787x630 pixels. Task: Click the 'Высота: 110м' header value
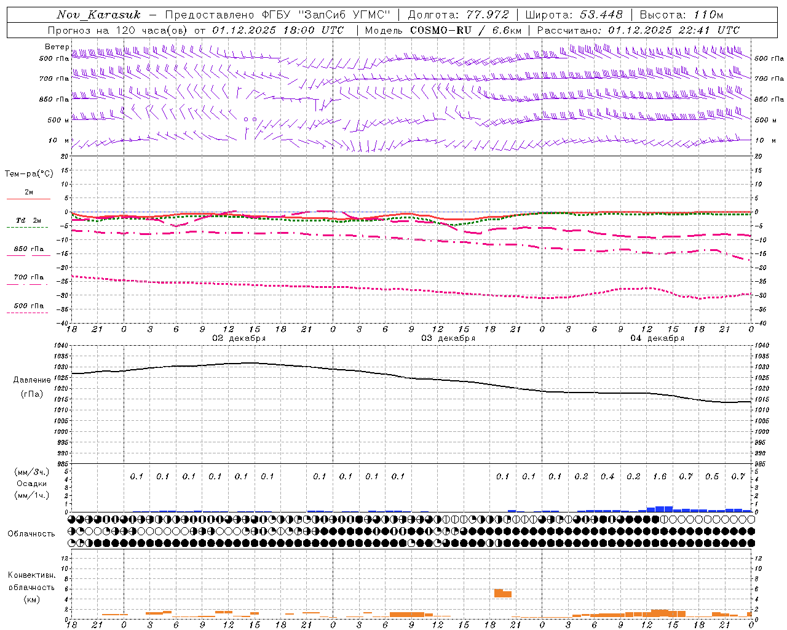pyautogui.click(x=681, y=15)
